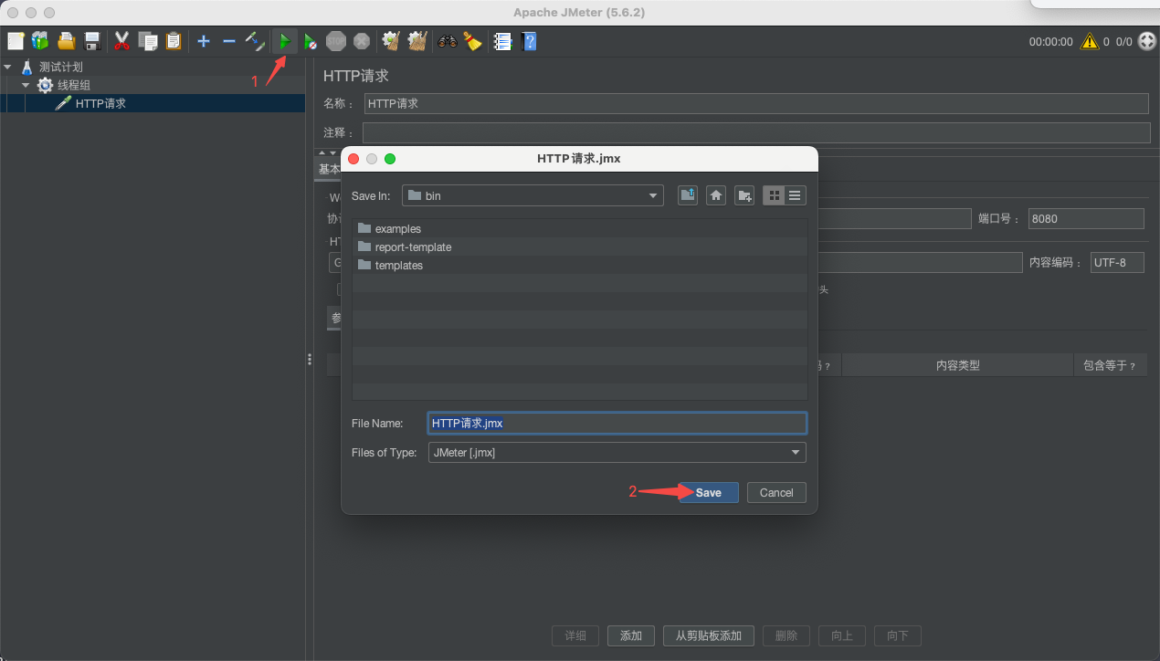Collapse the 测试计划 tree node arrow
The width and height of the screenshot is (1160, 661).
point(8,67)
